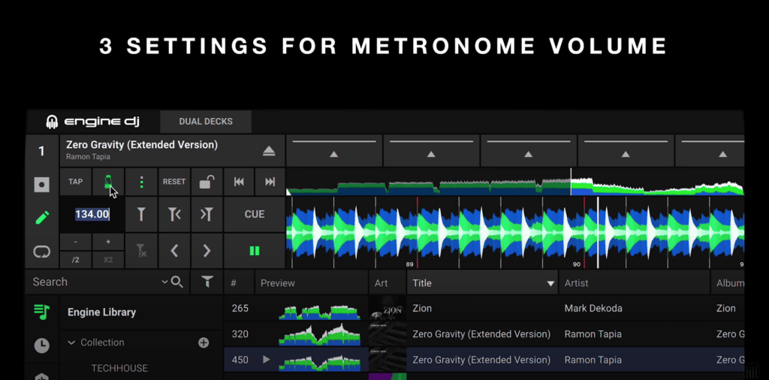Viewport: 769px width, 380px height.
Task: Click the first hot cue slot
Action: [x=334, y=151]
